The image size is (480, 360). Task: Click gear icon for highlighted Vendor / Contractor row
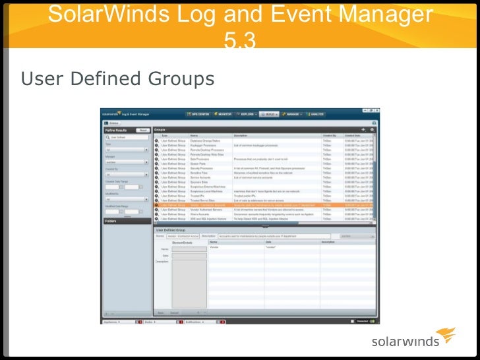tap(156, 205)
